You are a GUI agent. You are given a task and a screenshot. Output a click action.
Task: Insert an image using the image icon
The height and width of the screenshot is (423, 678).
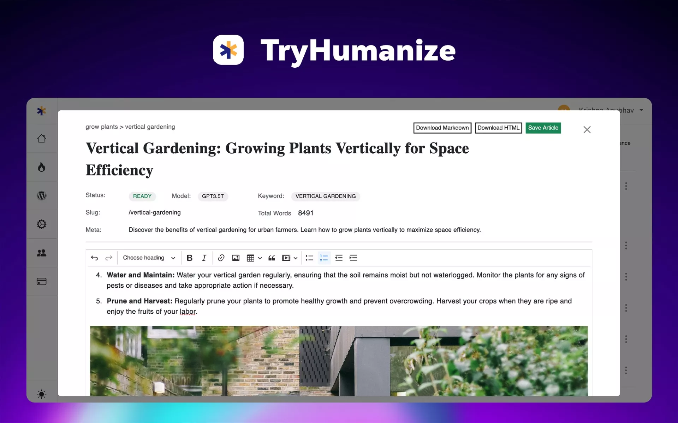[x=236, y=258]
